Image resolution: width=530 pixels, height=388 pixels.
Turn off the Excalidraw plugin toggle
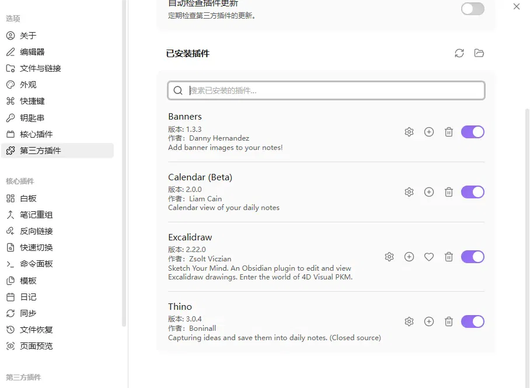[x=473, y=257]
